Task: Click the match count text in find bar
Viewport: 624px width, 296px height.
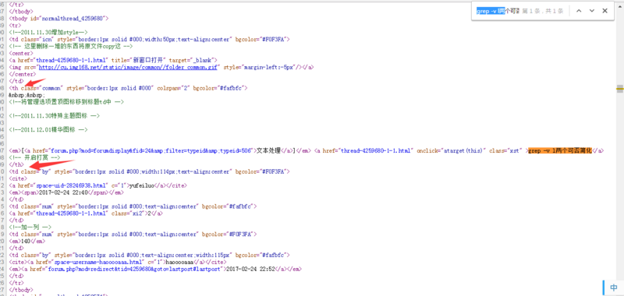Action: [543, 11]
